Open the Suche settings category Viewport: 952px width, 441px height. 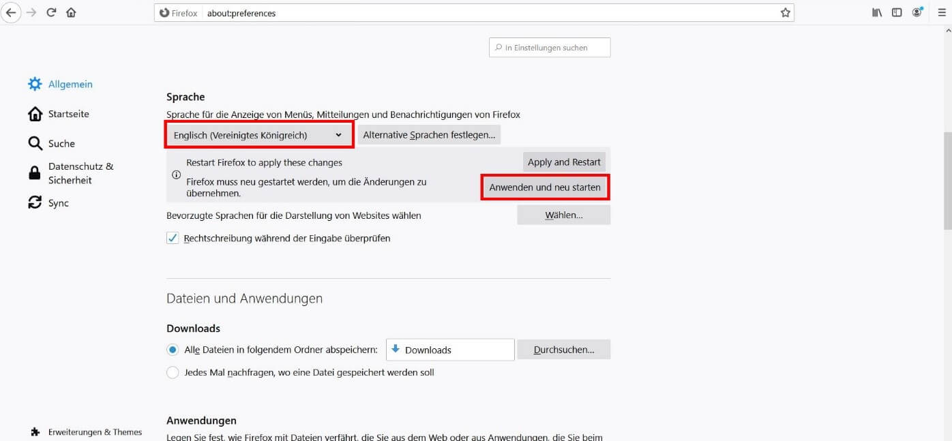point(61,144)
